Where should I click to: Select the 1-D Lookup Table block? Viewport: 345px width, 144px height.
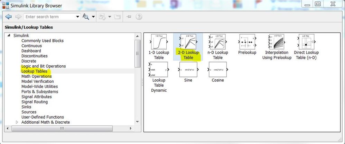(159, 47)
